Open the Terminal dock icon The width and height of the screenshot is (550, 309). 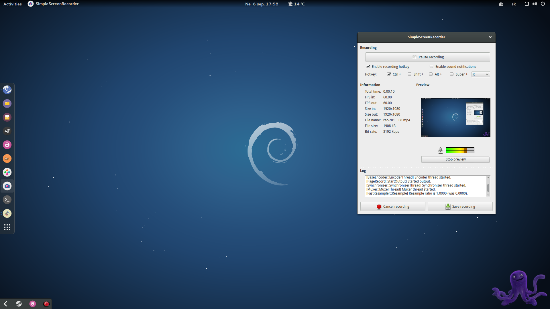point(7,200)
